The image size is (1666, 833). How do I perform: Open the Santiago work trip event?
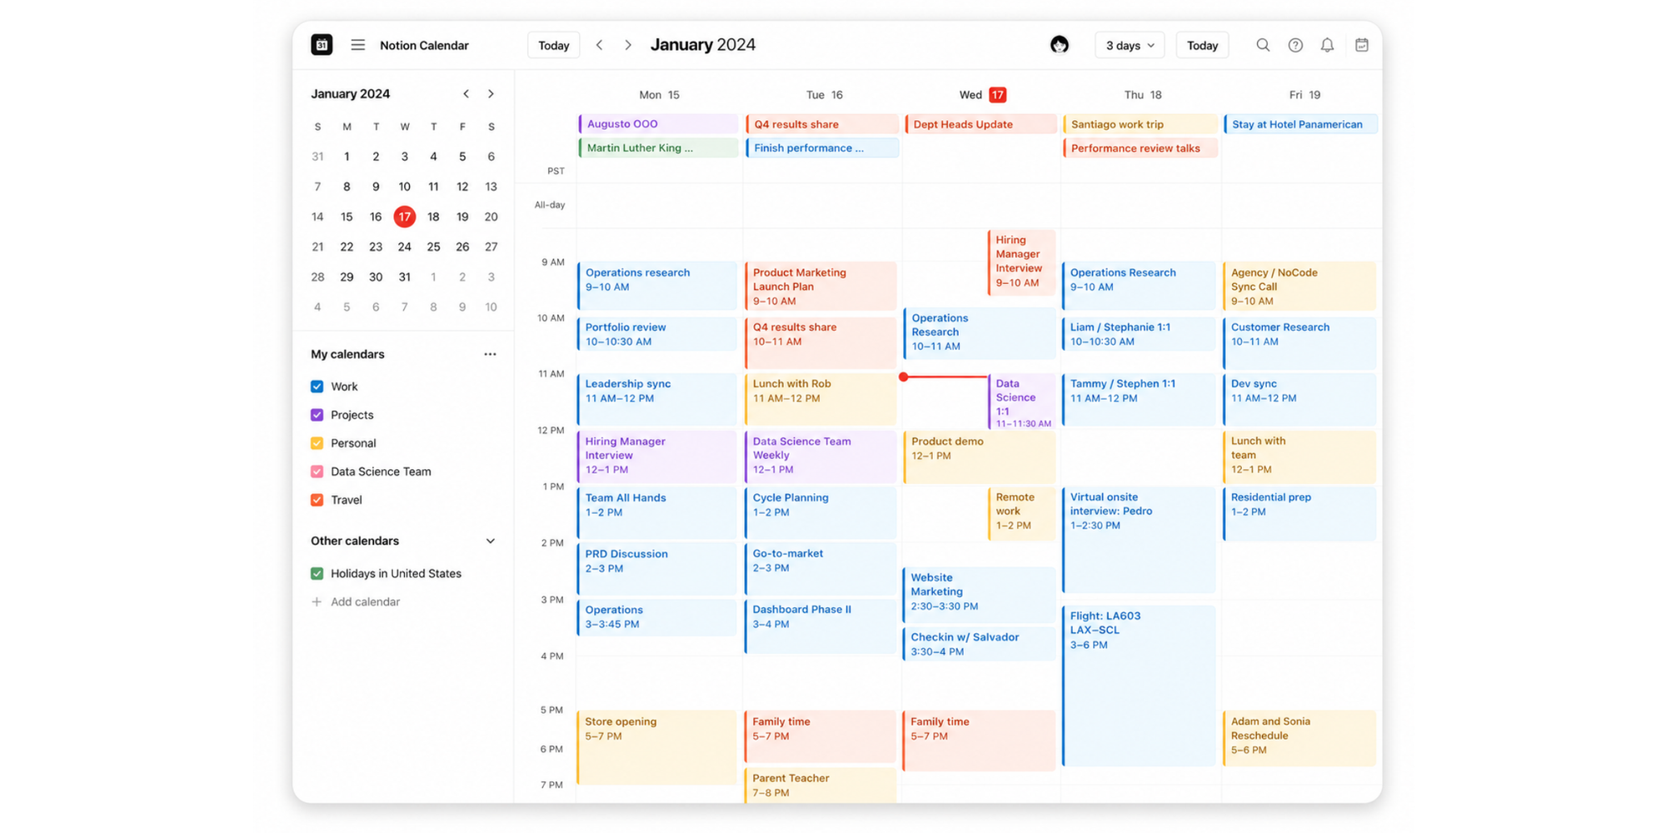click(x=1140, y=124)
